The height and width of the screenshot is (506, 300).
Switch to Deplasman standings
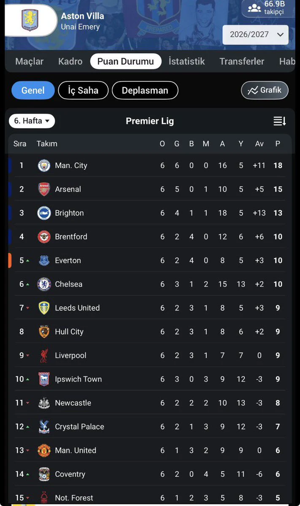coord(145,90)
